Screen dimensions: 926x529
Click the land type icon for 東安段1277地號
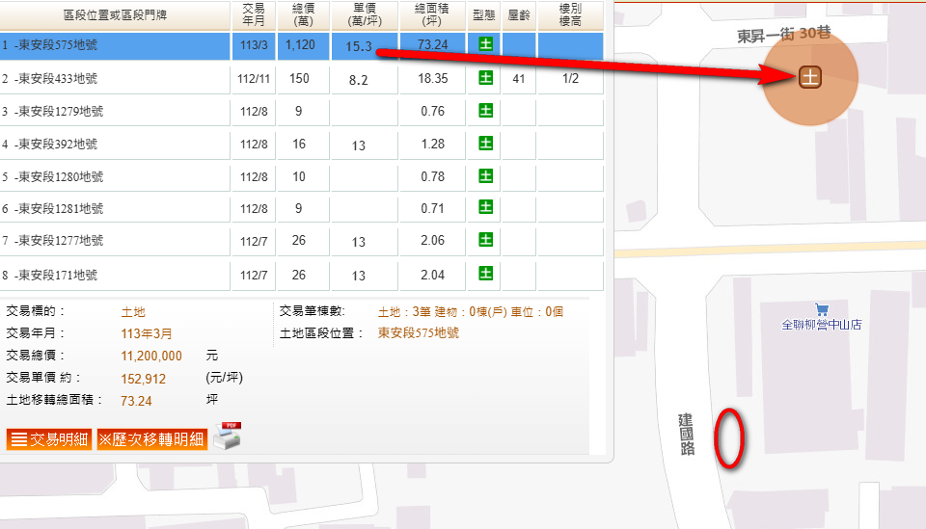coord(485,239)
